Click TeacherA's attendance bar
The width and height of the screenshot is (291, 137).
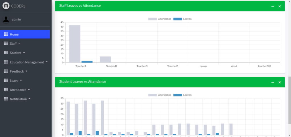pyautogui.click(x=75, y=44)
